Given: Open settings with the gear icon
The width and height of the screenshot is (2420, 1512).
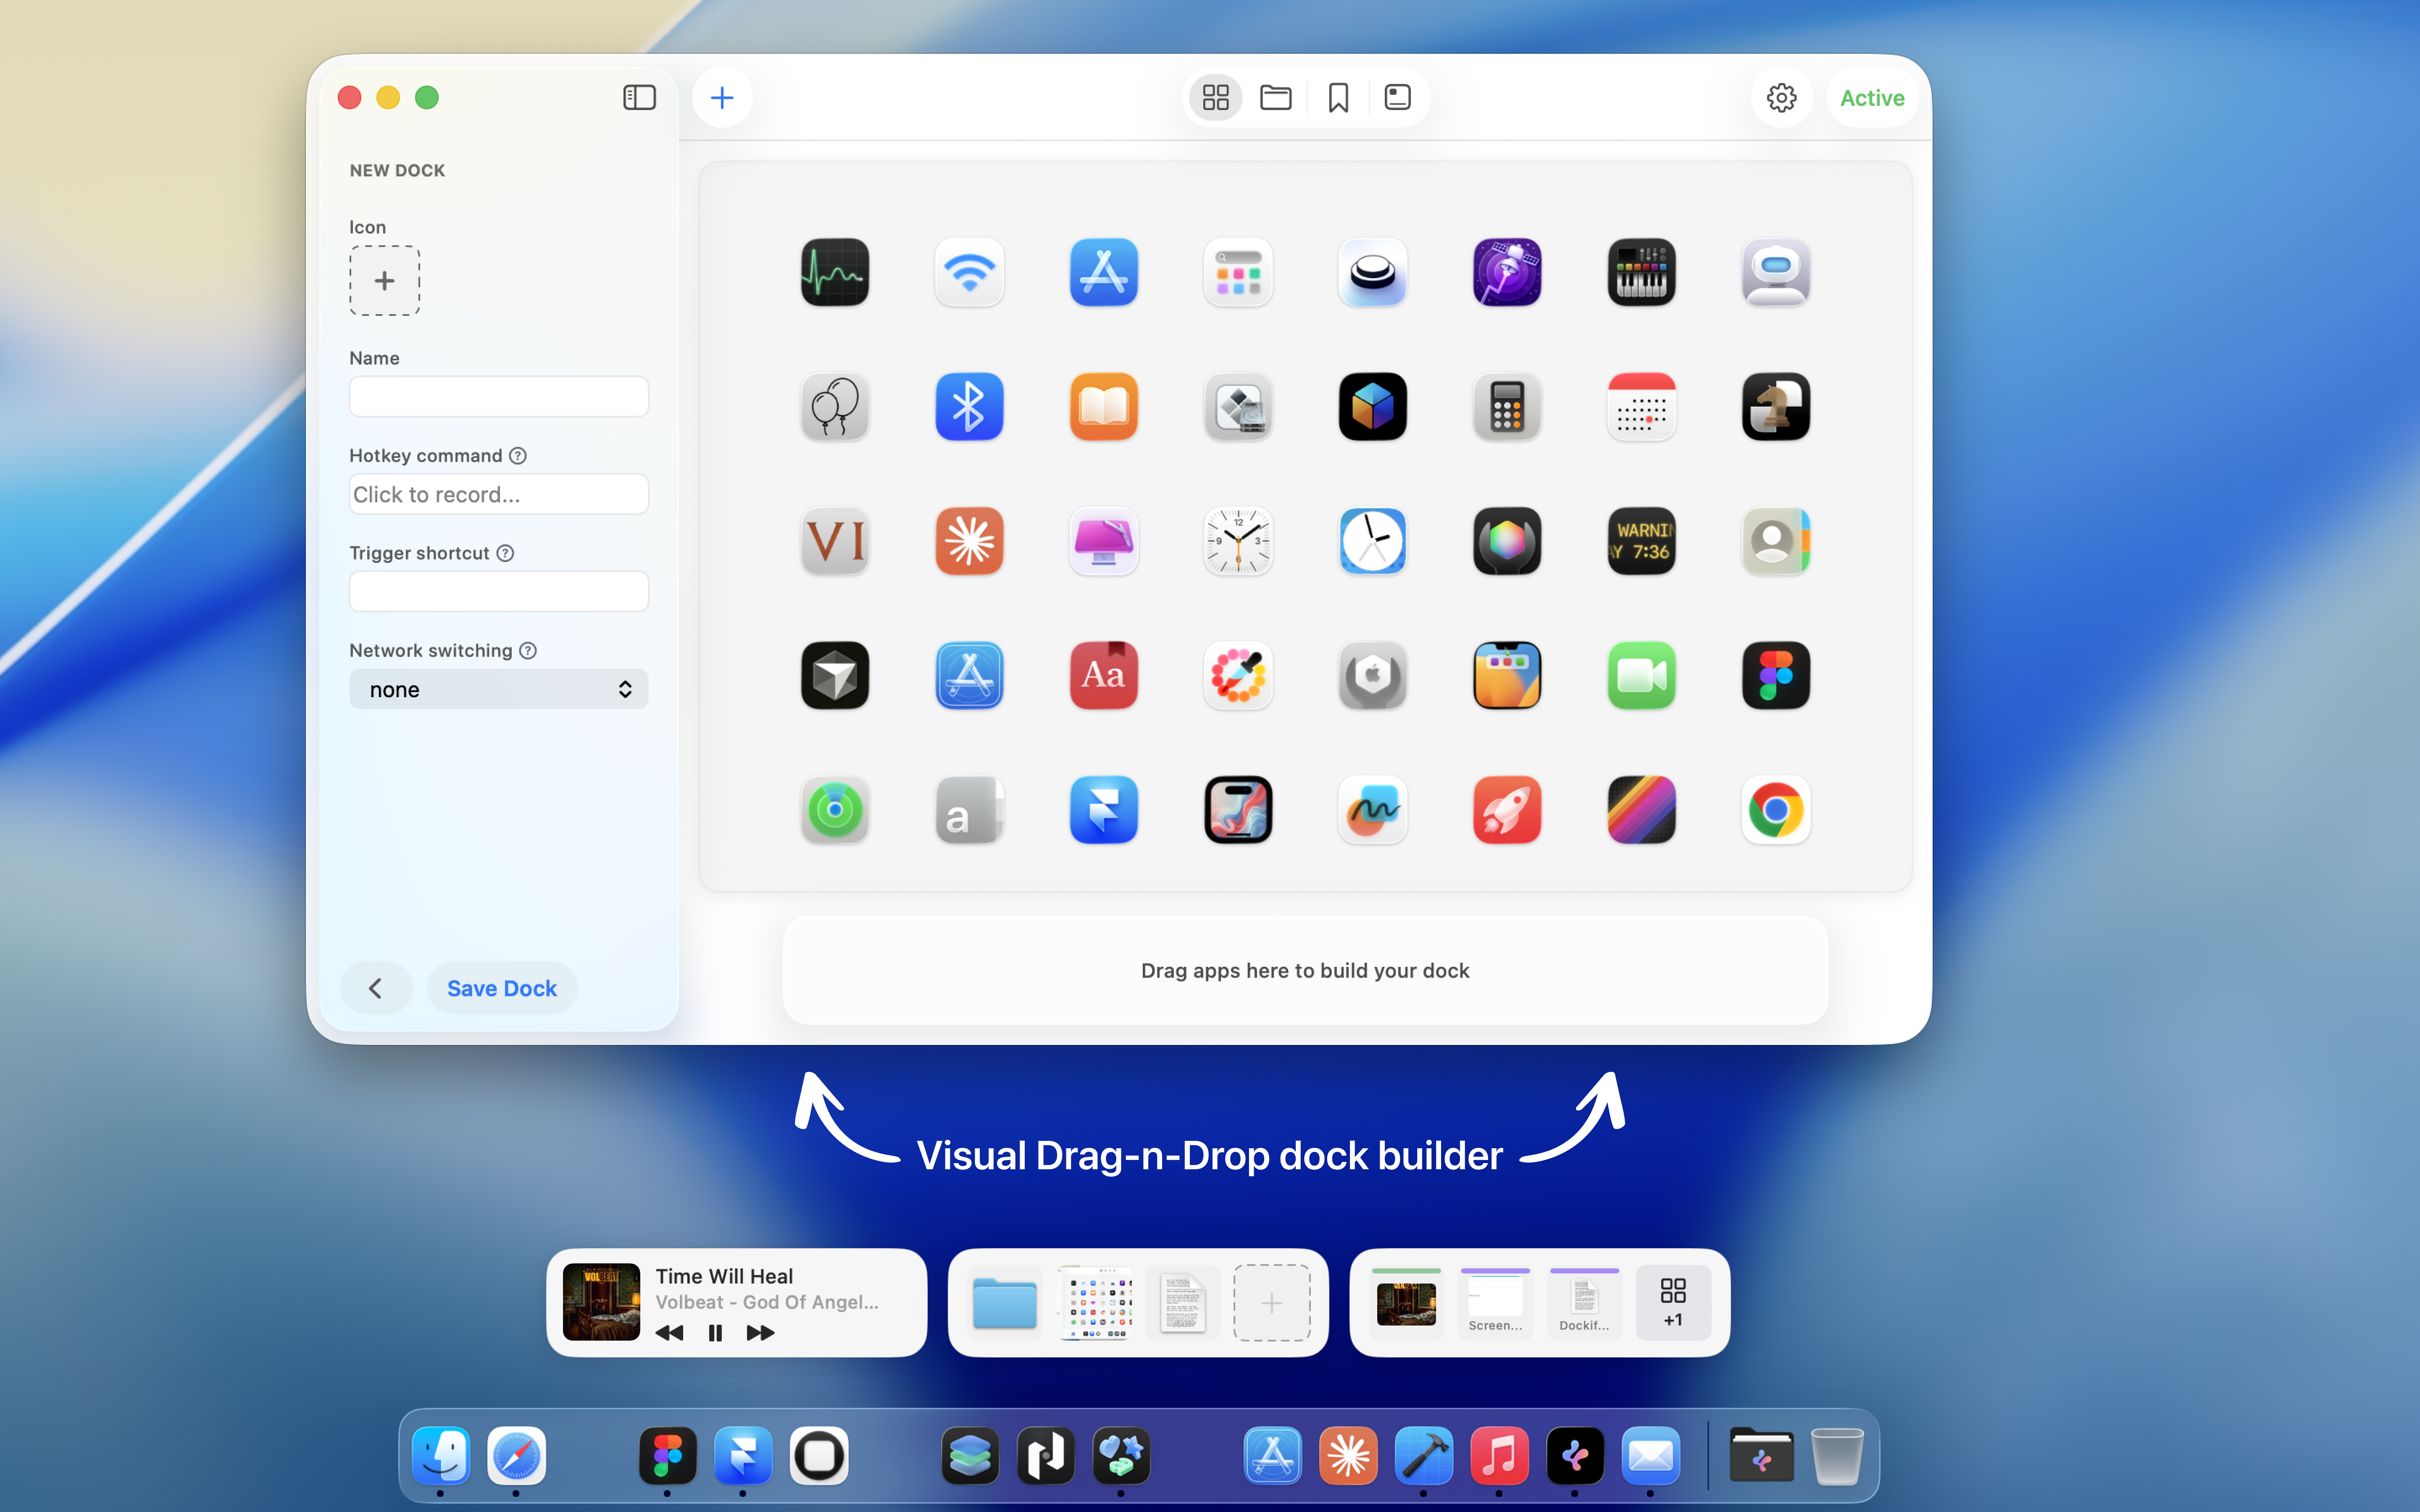Looking at the screenshot, I should click(1781, 98).
